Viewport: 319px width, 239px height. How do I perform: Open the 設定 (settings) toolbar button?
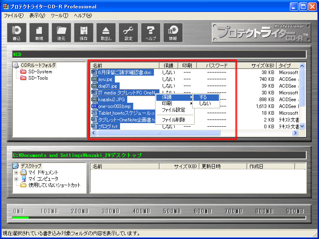point(128,33)
